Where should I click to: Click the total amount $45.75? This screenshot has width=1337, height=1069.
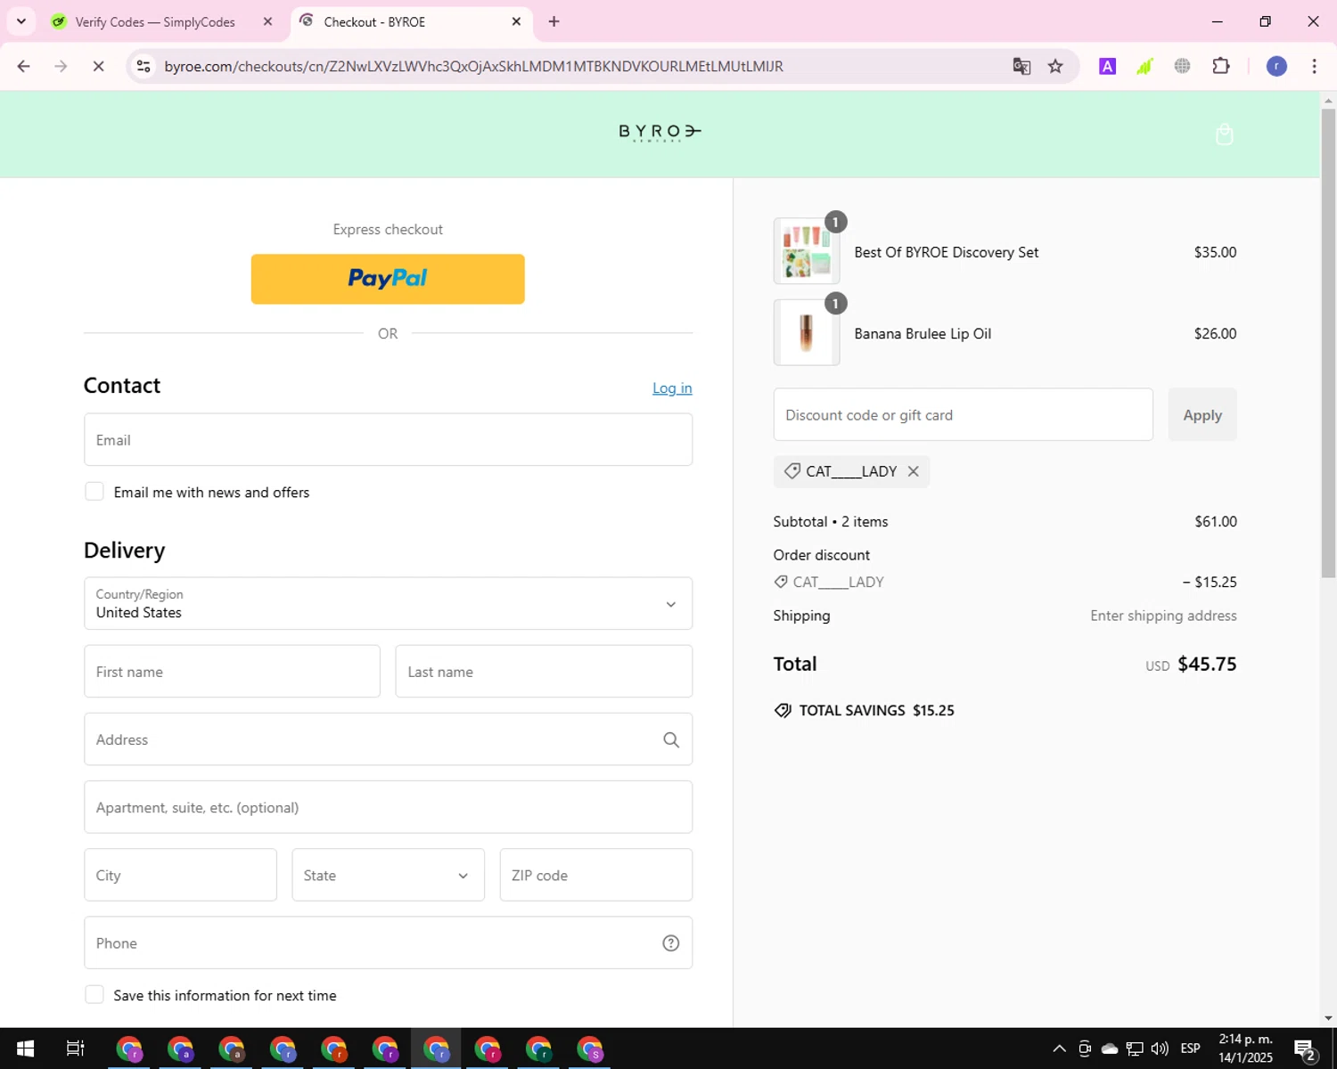coord(1207,665)
